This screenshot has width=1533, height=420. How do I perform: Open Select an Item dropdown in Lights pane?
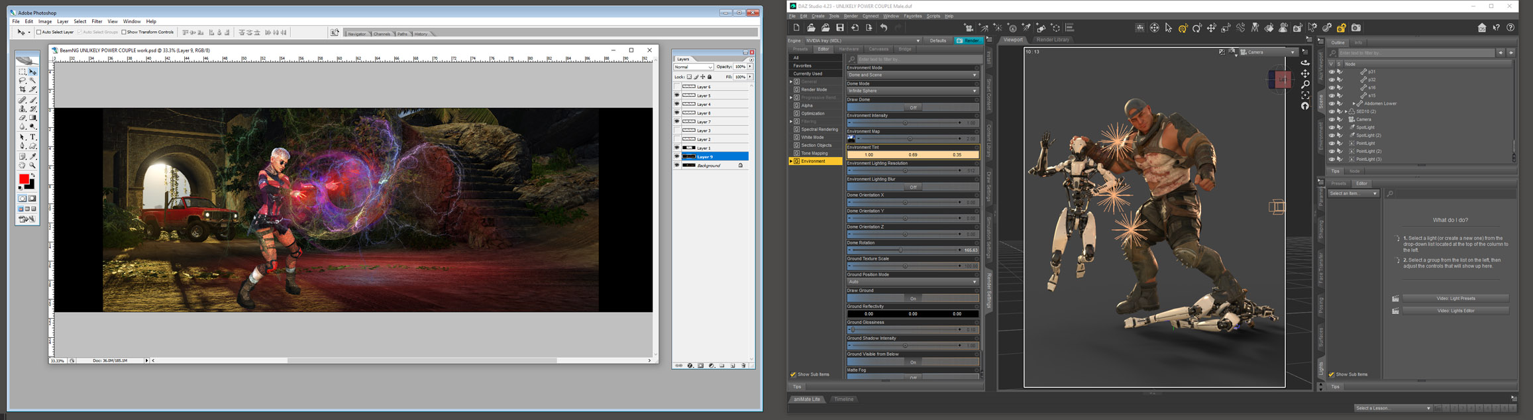1353,193
